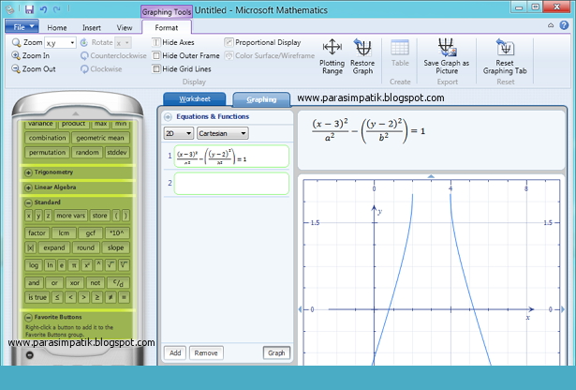Open the Insert ribbon tab

tap(92, 27)
